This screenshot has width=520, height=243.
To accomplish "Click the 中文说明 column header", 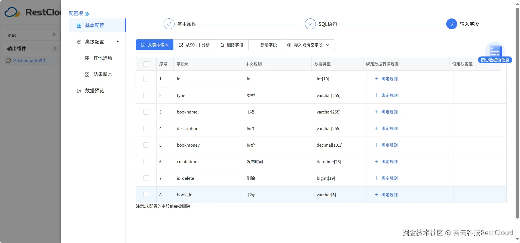I will (277, 64).
